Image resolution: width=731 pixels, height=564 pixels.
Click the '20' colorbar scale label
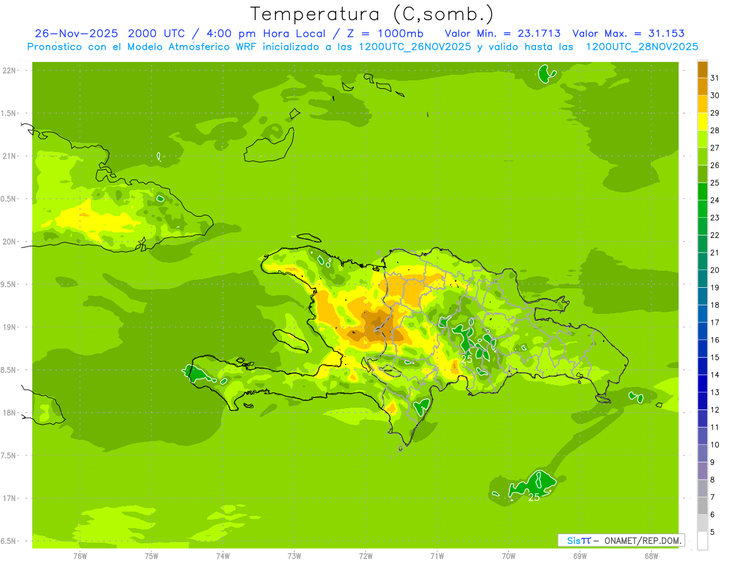coord(715,270)
